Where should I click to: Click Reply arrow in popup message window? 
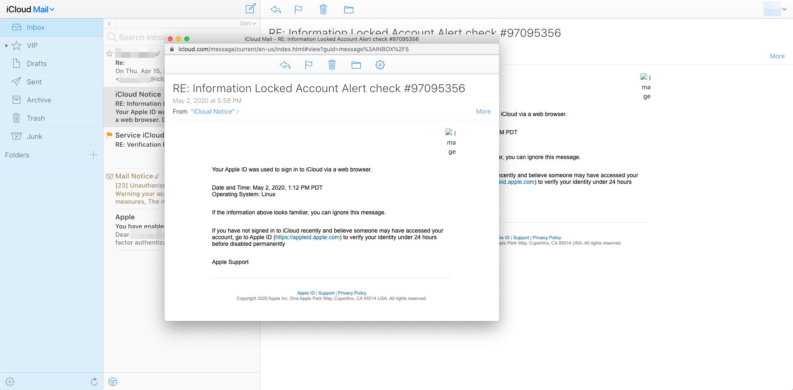coord(285,65)
